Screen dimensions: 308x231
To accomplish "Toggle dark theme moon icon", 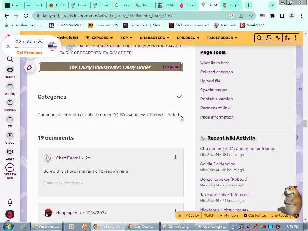I will click(x=287, y=38).
